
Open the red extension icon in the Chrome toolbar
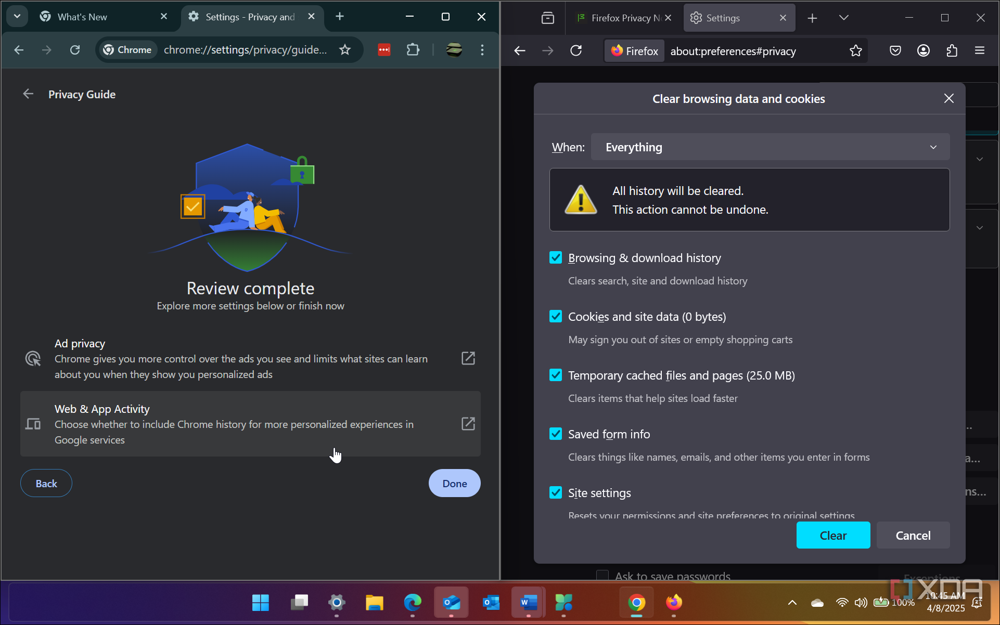click(x=384, y=50)
